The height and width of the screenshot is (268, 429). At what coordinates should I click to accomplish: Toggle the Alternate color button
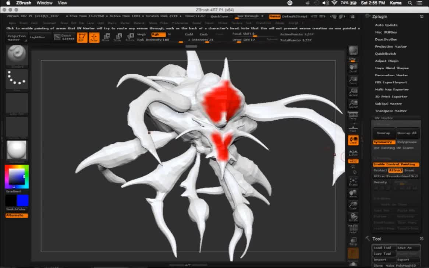(17, 215)
